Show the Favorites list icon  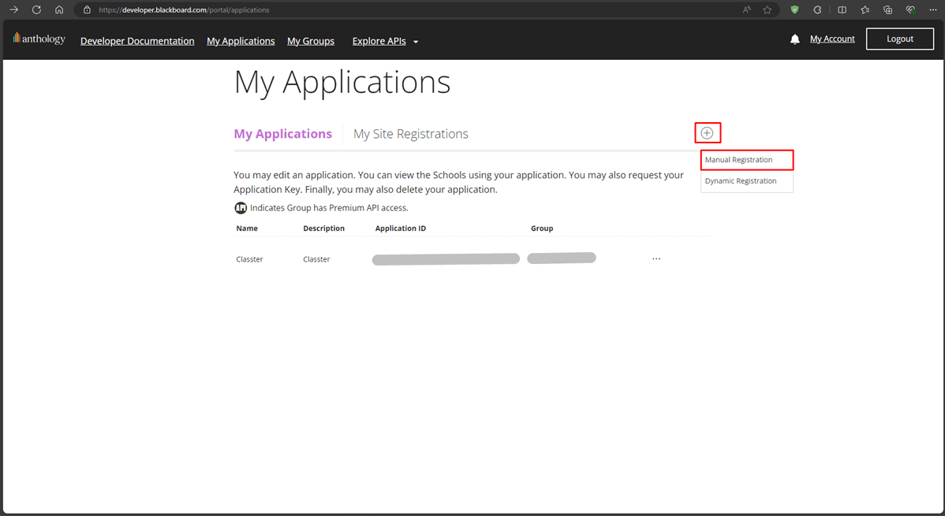(x=865, y=9)
